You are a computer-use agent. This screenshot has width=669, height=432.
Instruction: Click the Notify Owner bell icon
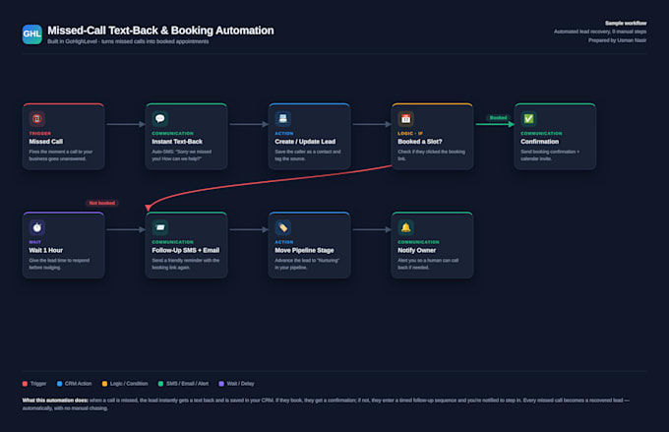tap(405, 227)
